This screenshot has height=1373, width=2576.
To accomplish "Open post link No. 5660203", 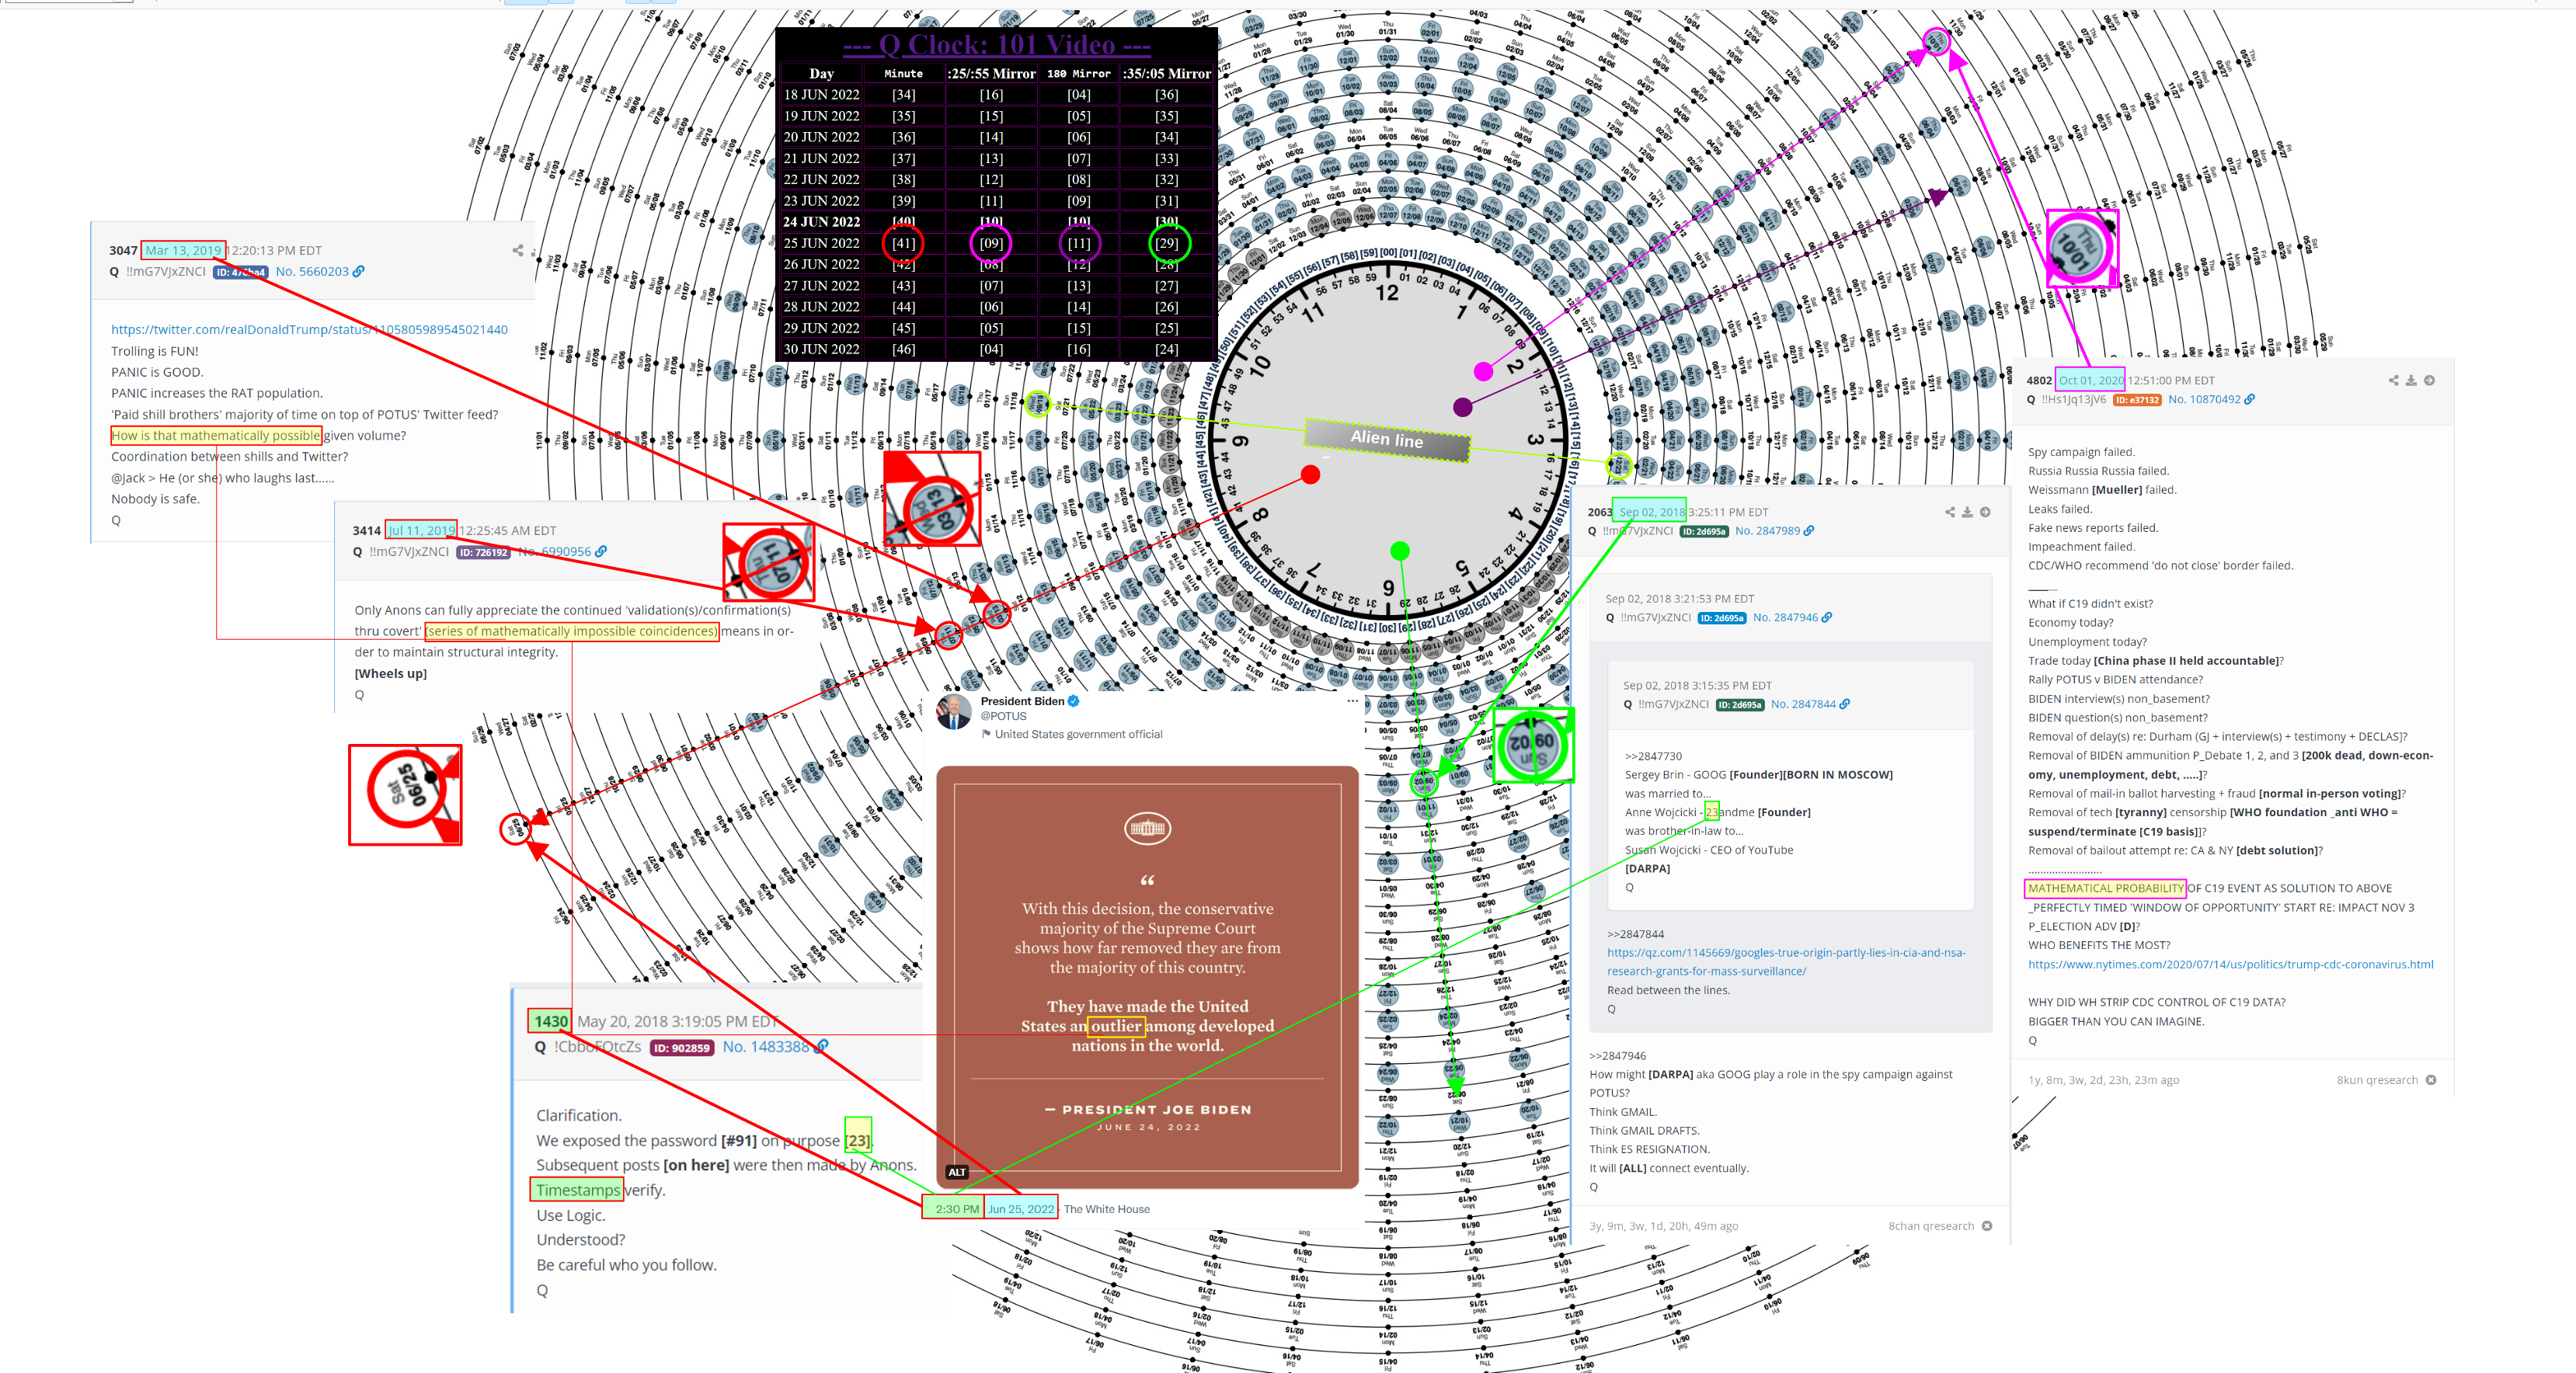I will pos(312,272).
